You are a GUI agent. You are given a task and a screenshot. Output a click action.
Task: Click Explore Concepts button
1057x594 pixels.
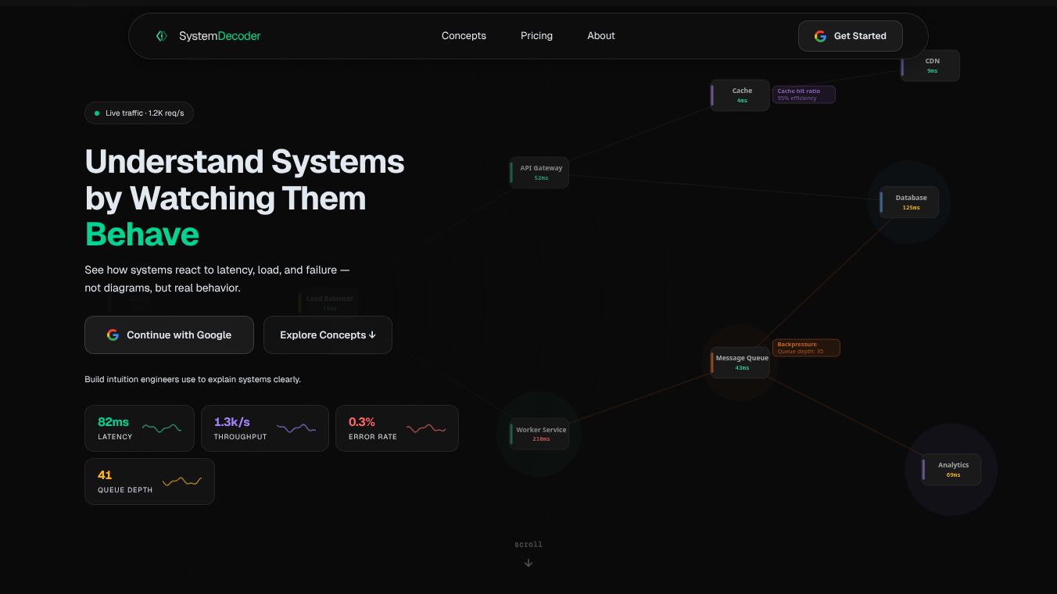(x=328, y=335)
